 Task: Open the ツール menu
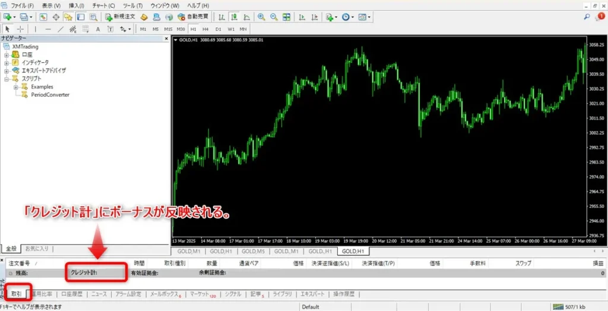(x=132, y=6)
